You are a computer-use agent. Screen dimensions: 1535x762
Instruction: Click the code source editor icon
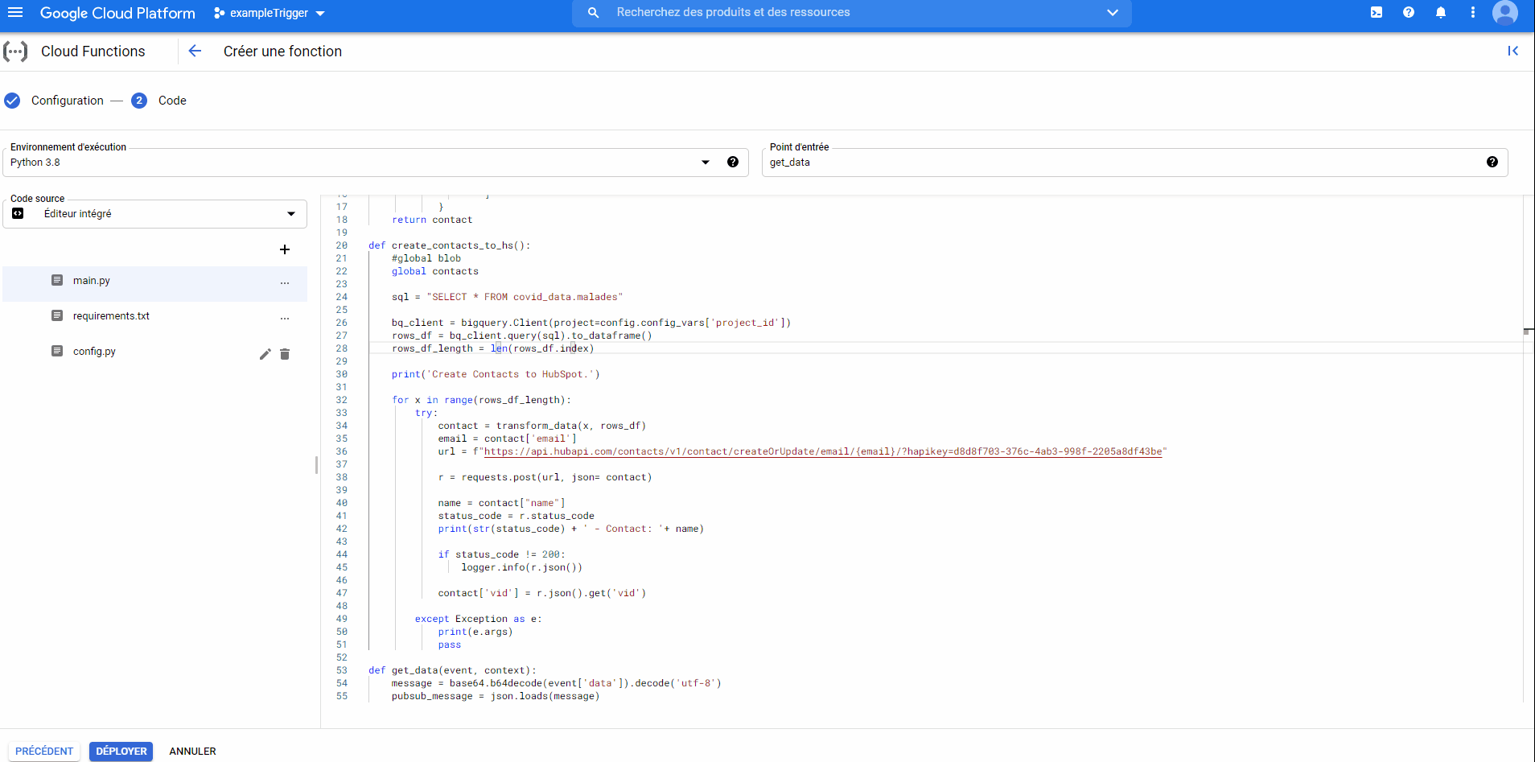(18, 213)
